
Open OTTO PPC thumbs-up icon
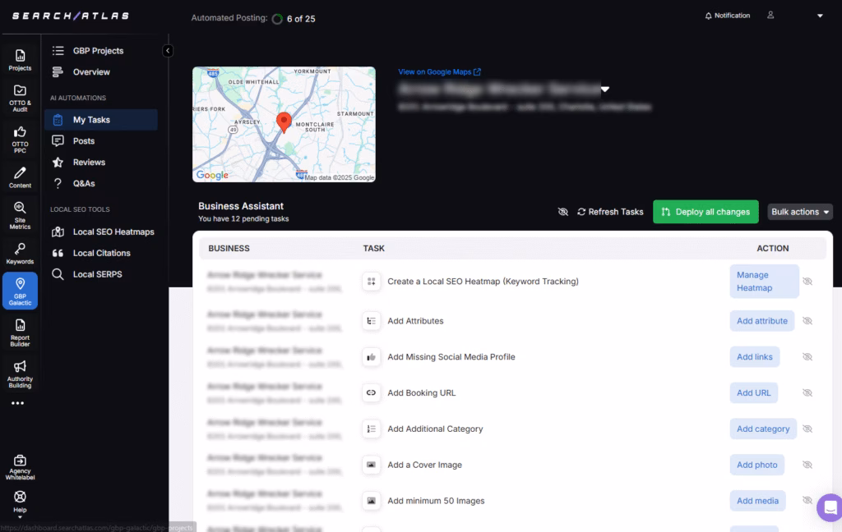(x=20, y=137)
